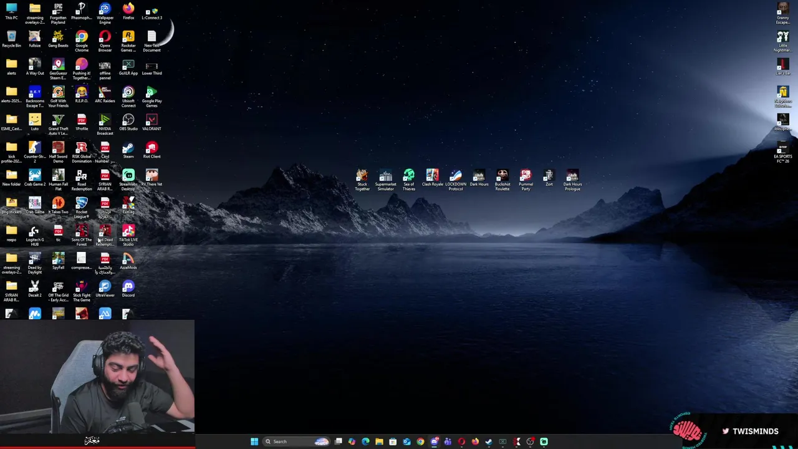
Task: Open the 1Profile PDF file
Action: (x=82, y=122)
